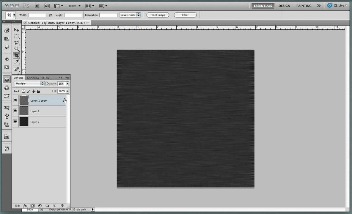This screenshot has height=214, width=352.
Task: Open the Swatches panel grid icon
Action: 7,39
